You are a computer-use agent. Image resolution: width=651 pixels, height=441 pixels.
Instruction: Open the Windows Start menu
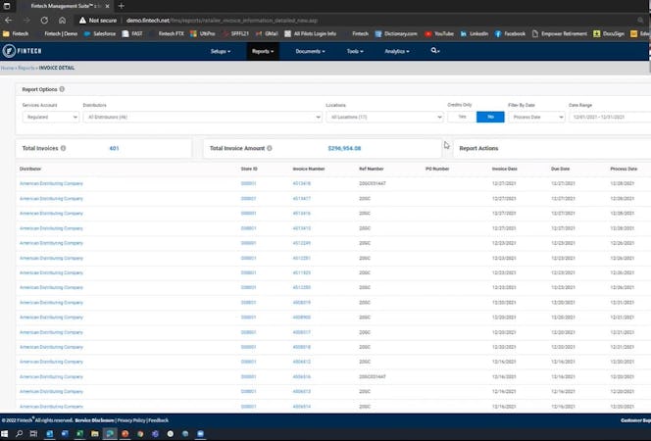[x=5, y=433]
